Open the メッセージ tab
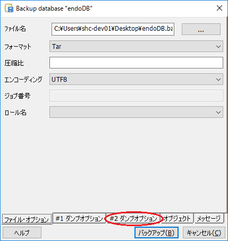Viewport: 228px width, 241px height. (209, 218)
